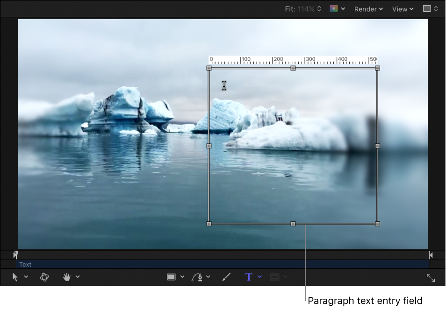Select the Rectangle Mask tool
446x309 pixels.
(x=275, y=277)
